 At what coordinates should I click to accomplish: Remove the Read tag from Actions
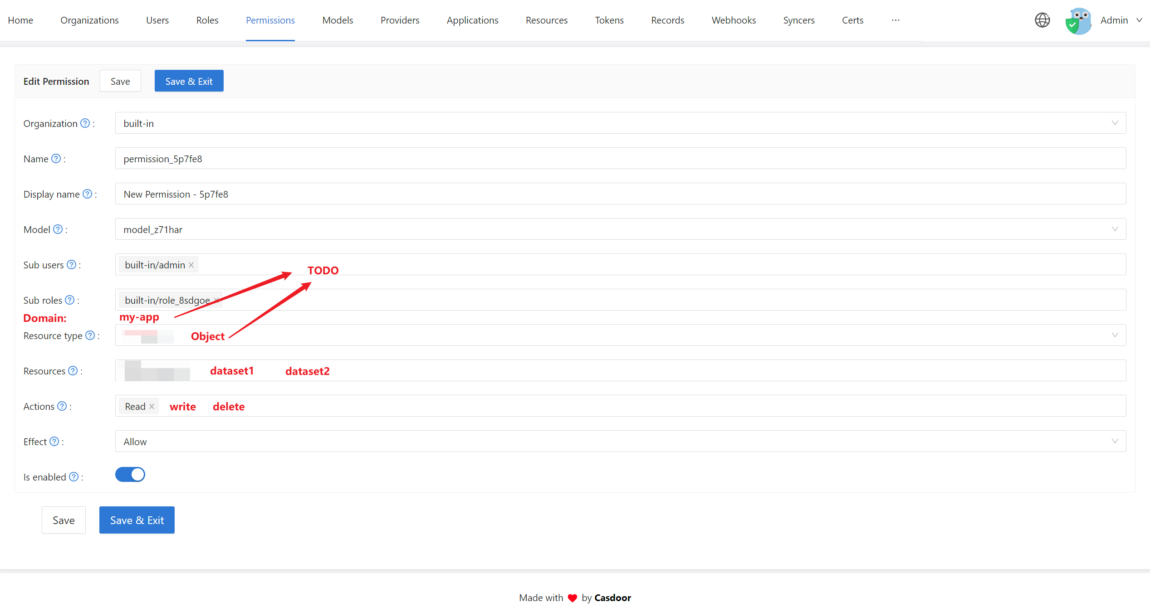(152, 407)
